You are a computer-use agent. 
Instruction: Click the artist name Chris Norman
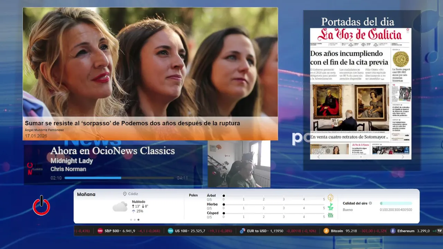point(68,169)
